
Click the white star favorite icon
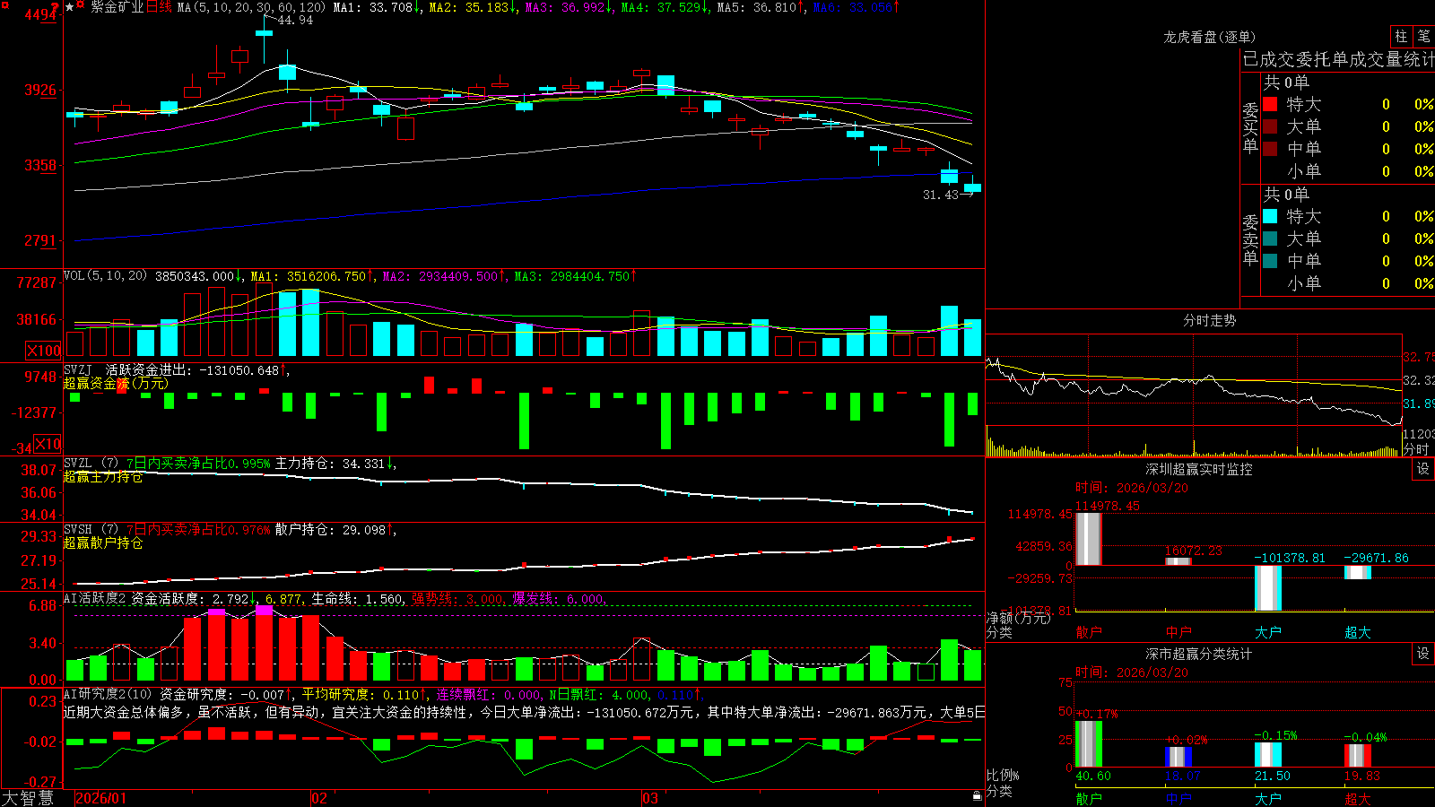click(x=70, y=7)
